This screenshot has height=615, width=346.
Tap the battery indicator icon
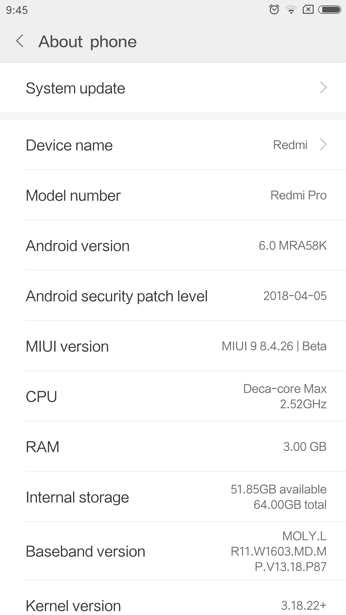pos(329,10)
